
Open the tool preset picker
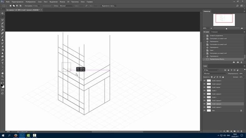[4, 6]
